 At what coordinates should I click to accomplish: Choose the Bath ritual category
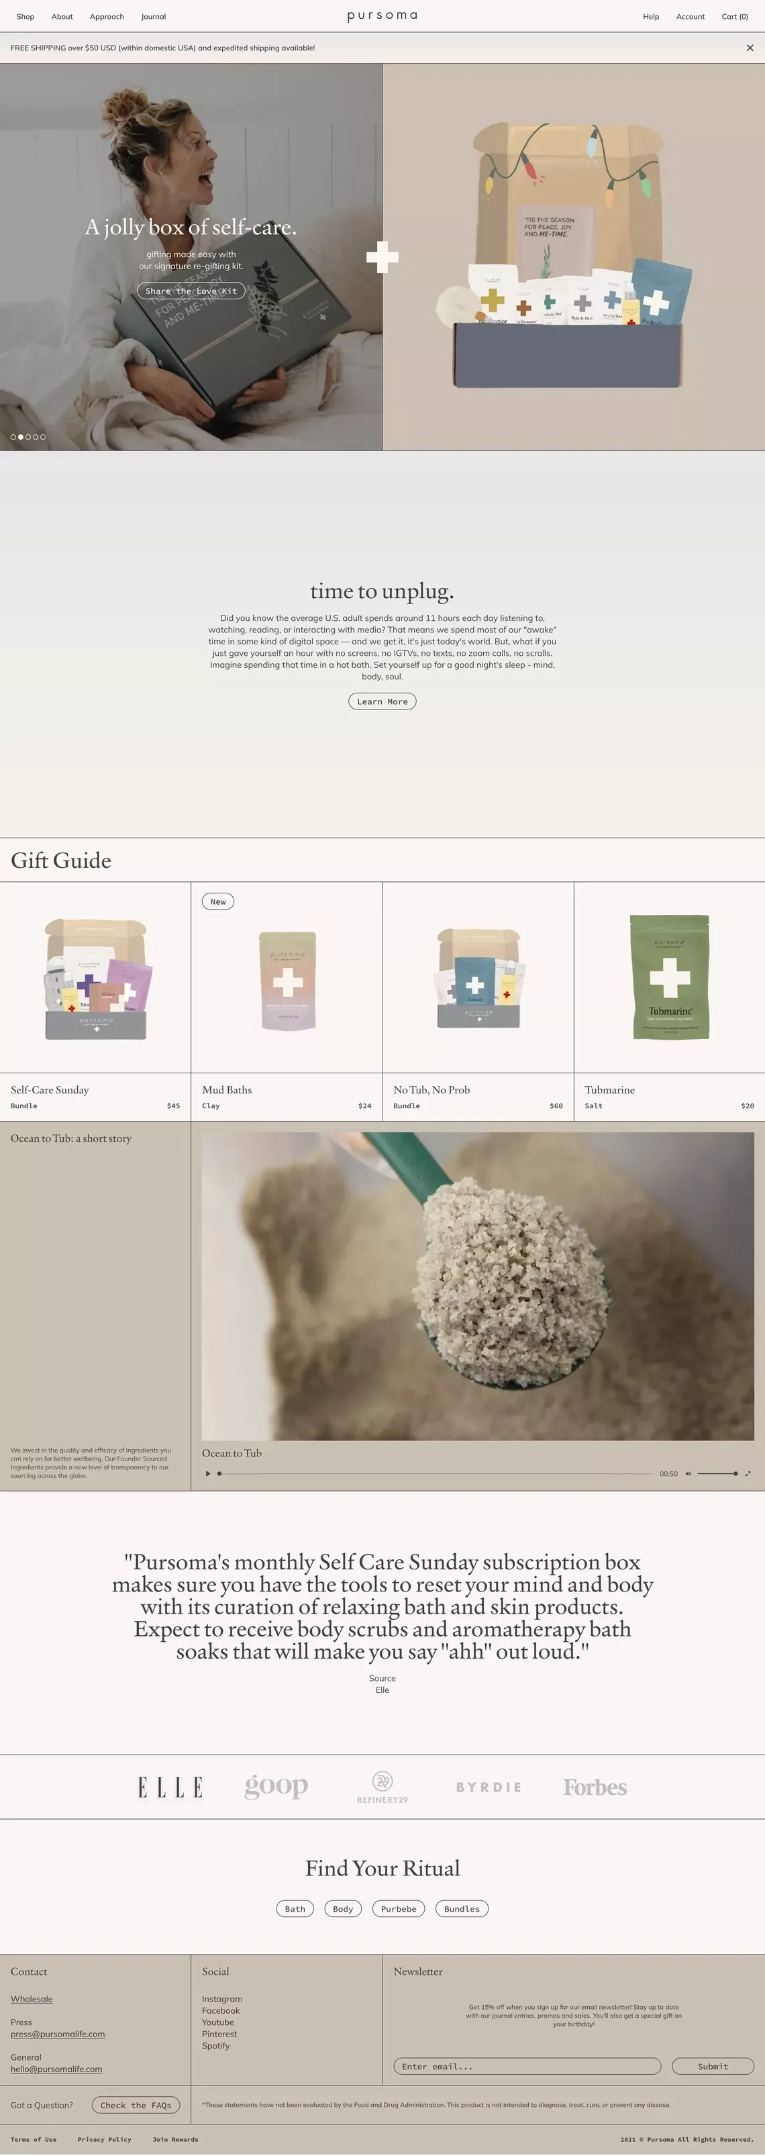(295, 1909)
